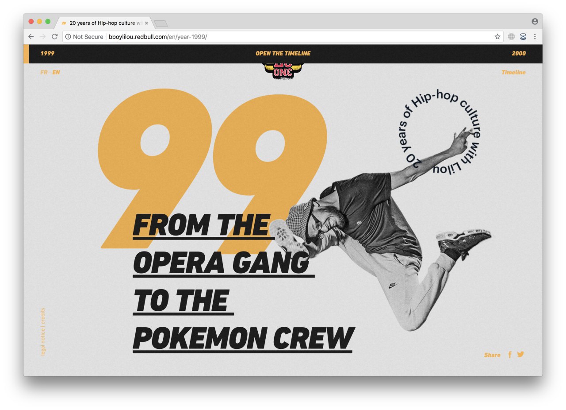
Task: Open a new tab next to current tab
Action: click(161, 23)
